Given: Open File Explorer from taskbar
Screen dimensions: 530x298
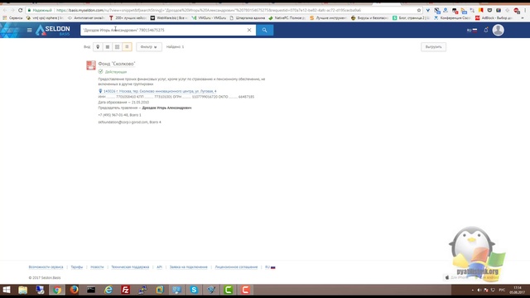Looking at the screenshot, I should tap(22, 290).
